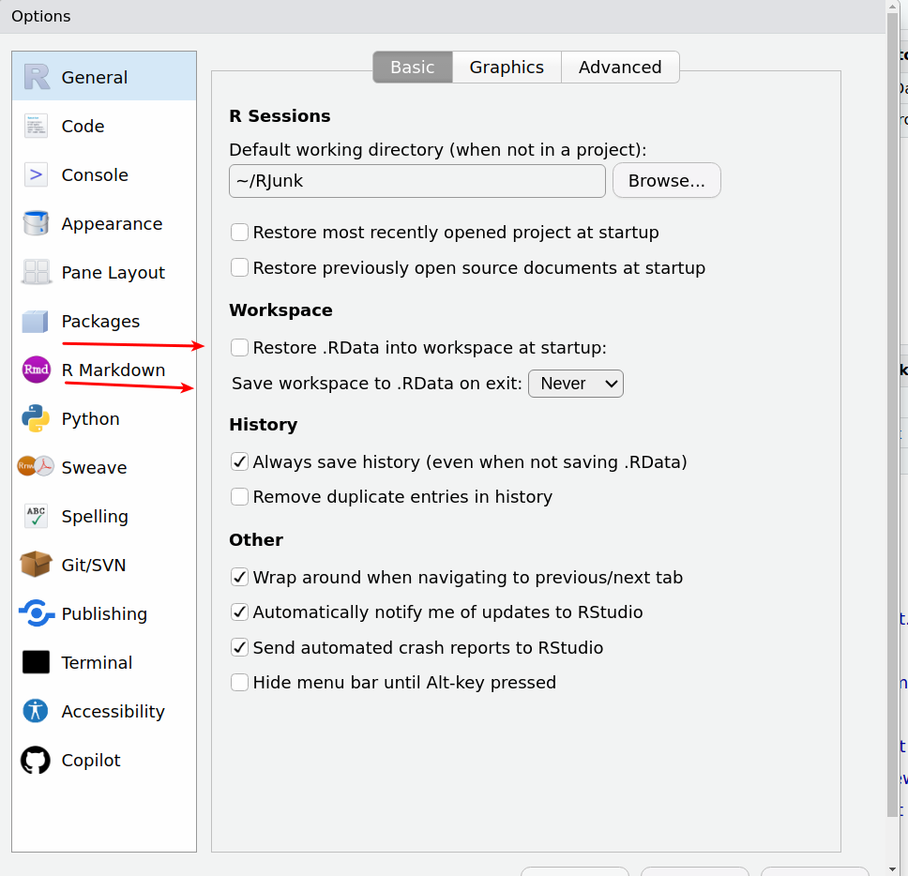The image size is (908, 876).
Task: Open Appearance paint bucket icon
Action: (x=37, y=223)
